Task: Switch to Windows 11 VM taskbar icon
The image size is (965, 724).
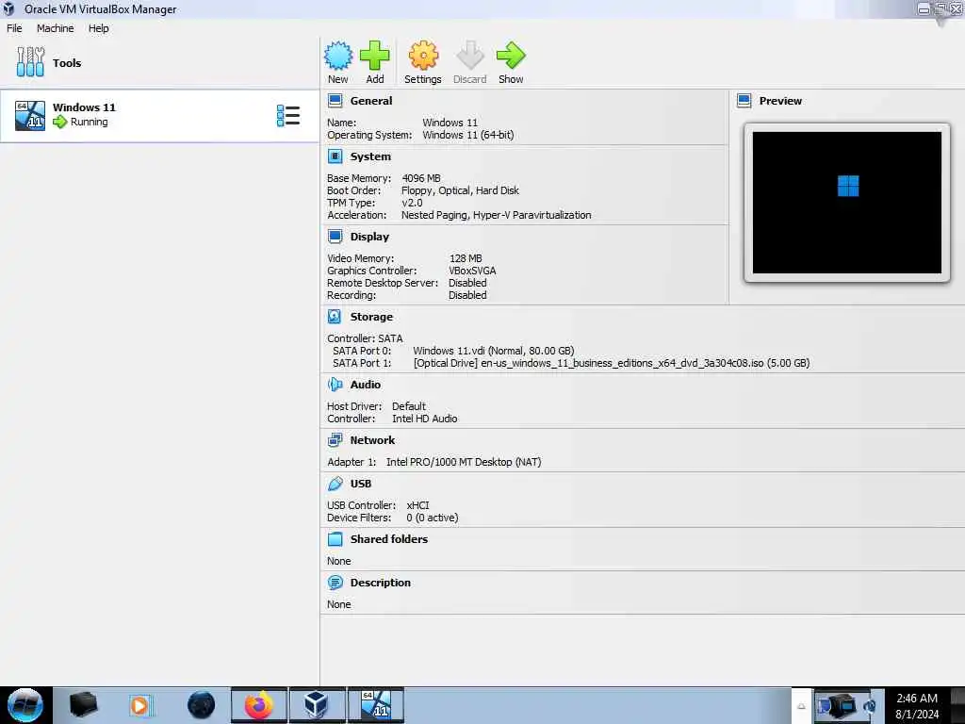Action: click(375, 705)
